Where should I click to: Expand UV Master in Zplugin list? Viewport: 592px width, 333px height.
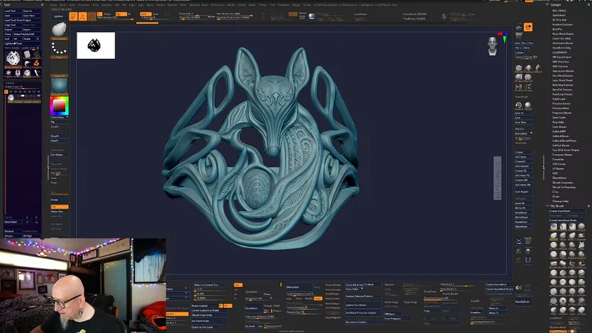[558, 169]
